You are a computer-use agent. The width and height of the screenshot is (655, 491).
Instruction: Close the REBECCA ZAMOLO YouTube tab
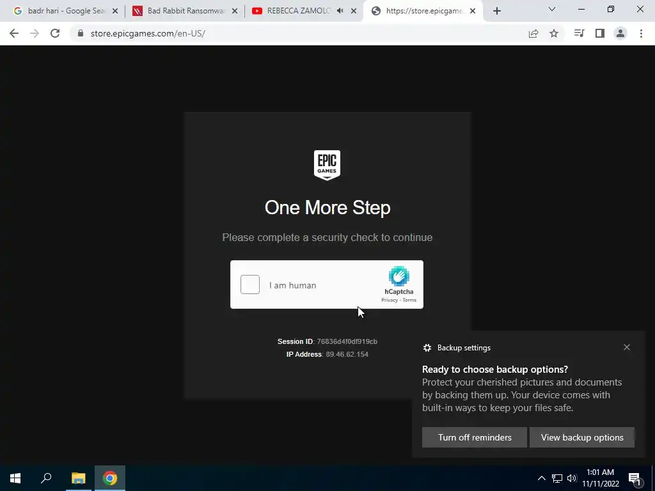tap(354, 12)
